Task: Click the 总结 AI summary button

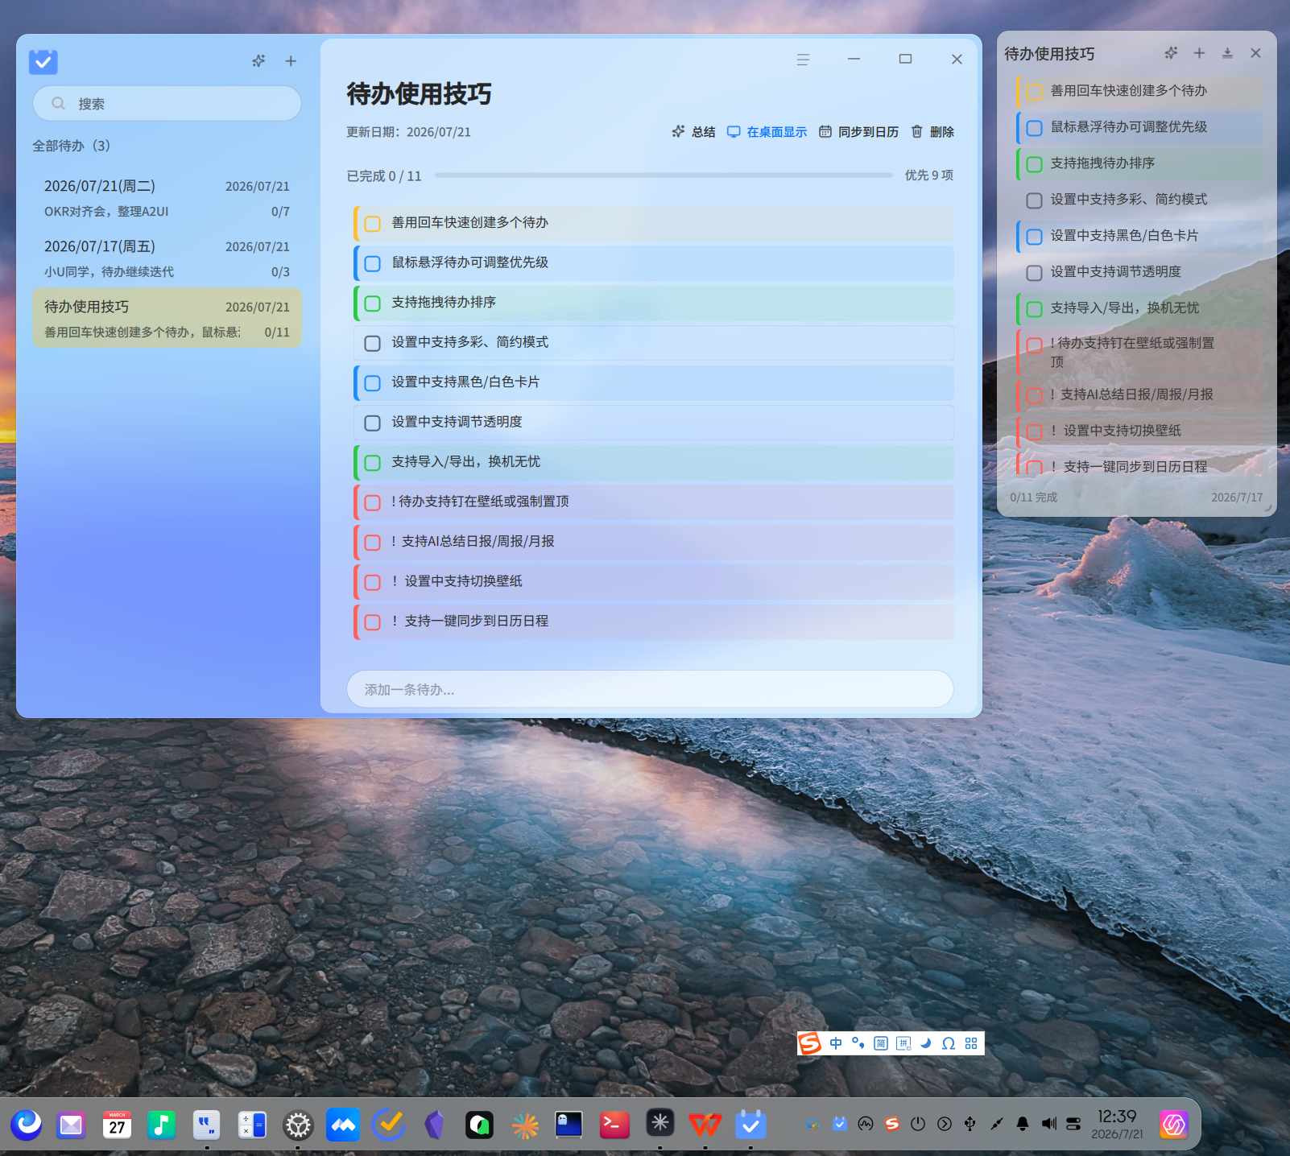Action: 693,132
